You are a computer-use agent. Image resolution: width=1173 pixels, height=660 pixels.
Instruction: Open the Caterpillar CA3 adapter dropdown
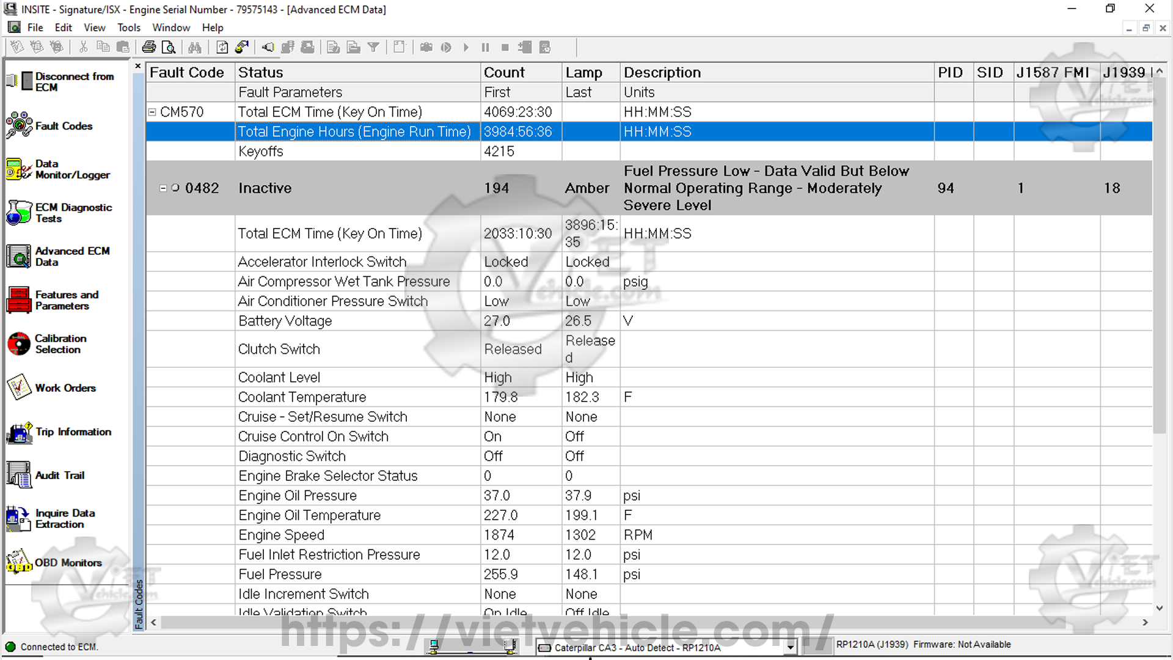pos(791,647)
